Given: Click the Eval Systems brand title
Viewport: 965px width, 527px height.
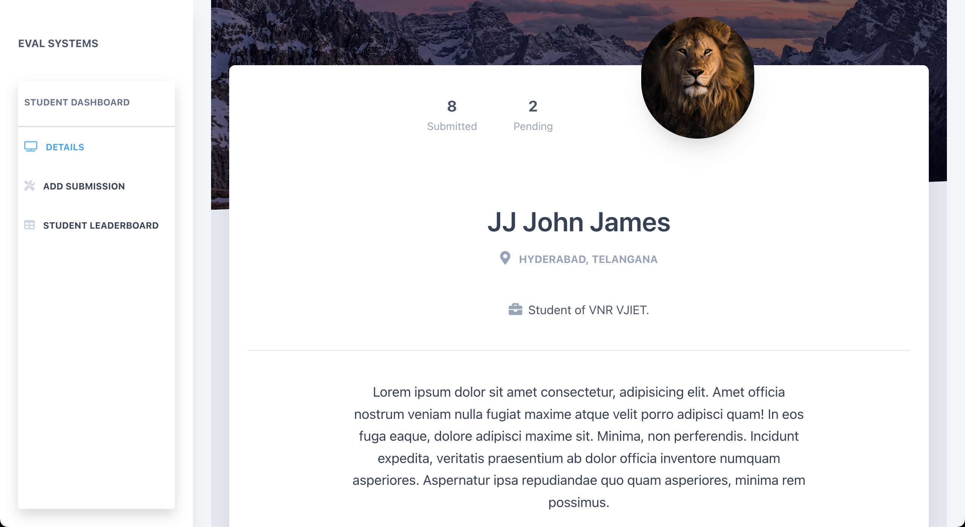Looking at the screenshot, I should [x=58, y=44].
